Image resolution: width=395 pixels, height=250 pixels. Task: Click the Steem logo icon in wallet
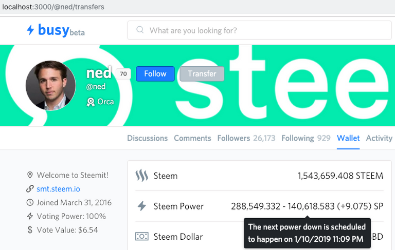pos(142,176)
